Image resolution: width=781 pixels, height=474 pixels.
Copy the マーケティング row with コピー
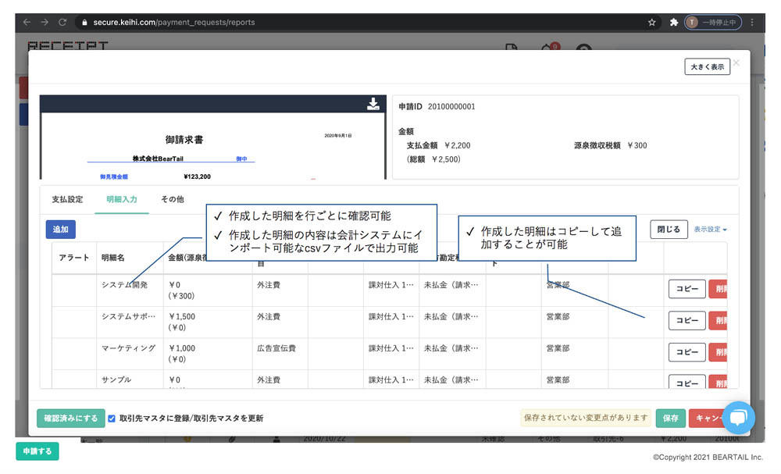[686, 352]
